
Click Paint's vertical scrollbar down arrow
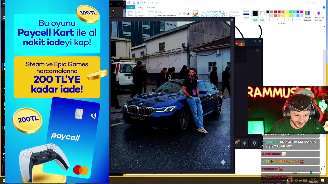(325, 166)
